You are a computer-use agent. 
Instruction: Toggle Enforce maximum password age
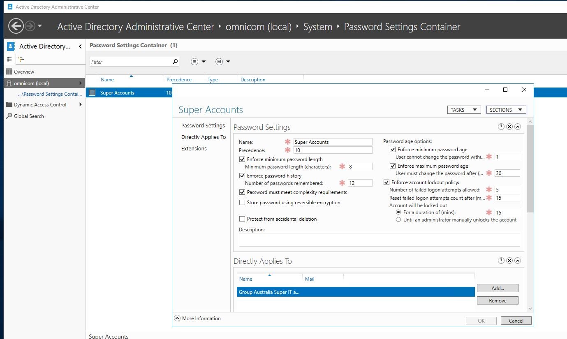[x=393, y=166]
